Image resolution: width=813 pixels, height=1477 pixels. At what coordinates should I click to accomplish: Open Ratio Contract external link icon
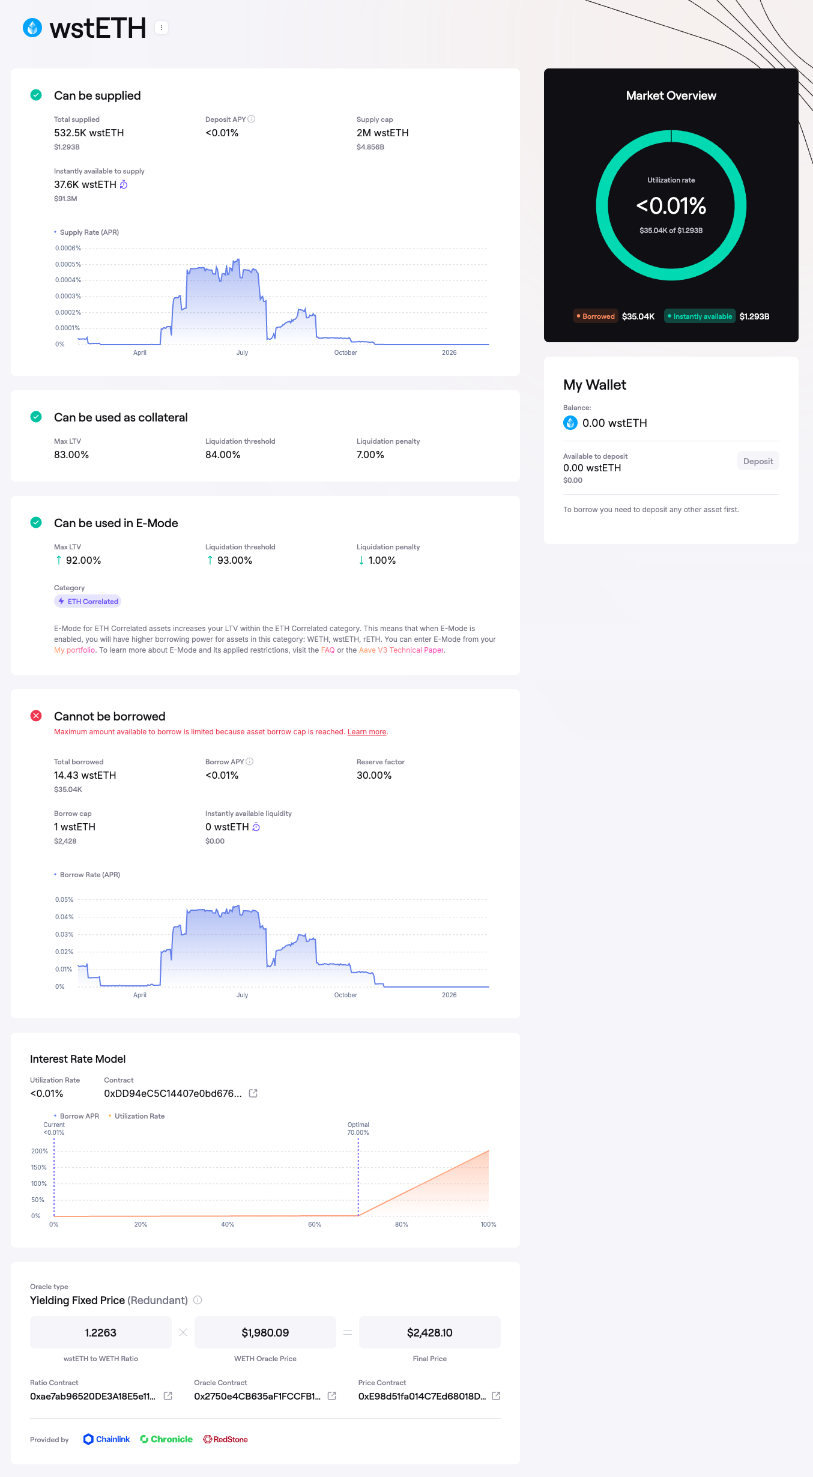(168, 1396)
